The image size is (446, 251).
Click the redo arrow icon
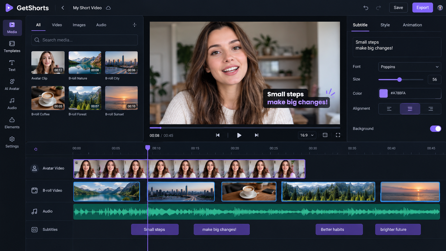(x=378, y=8)
